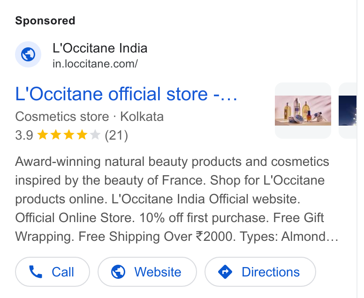This screenshot has width=364, height=298.
Task: Click the Sponsored label
Action: [x=45, y=21]
